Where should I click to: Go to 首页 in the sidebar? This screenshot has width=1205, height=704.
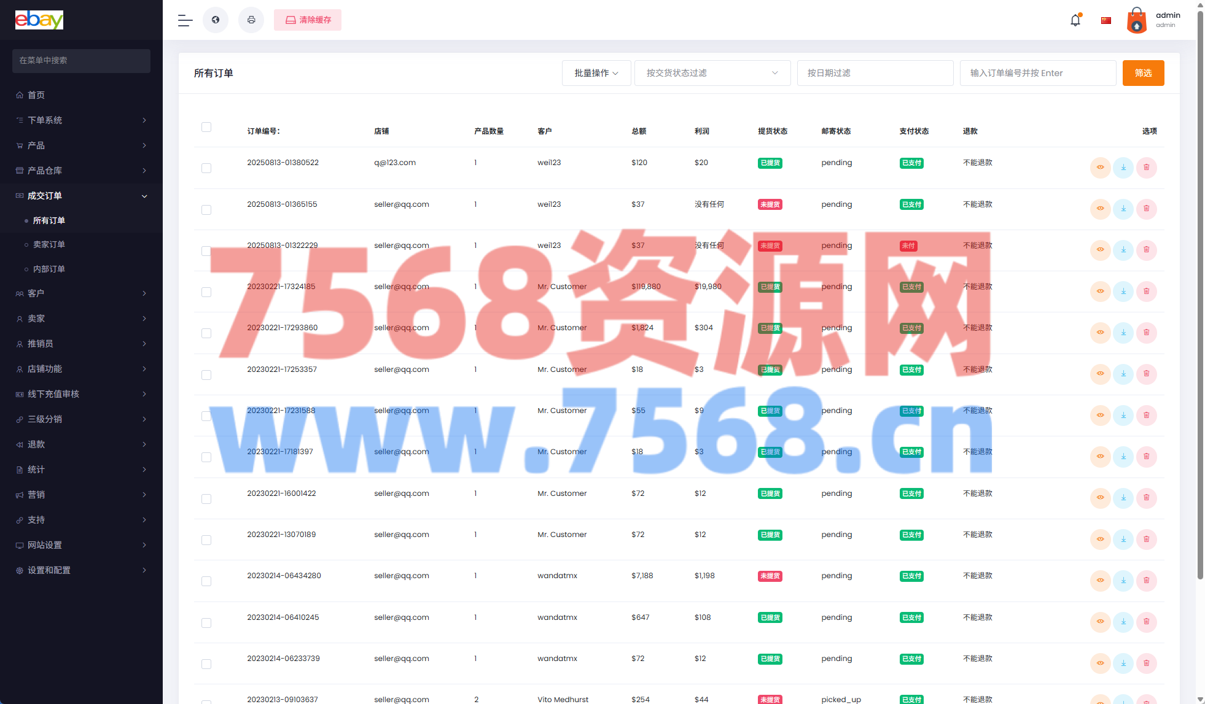(36, 95)
